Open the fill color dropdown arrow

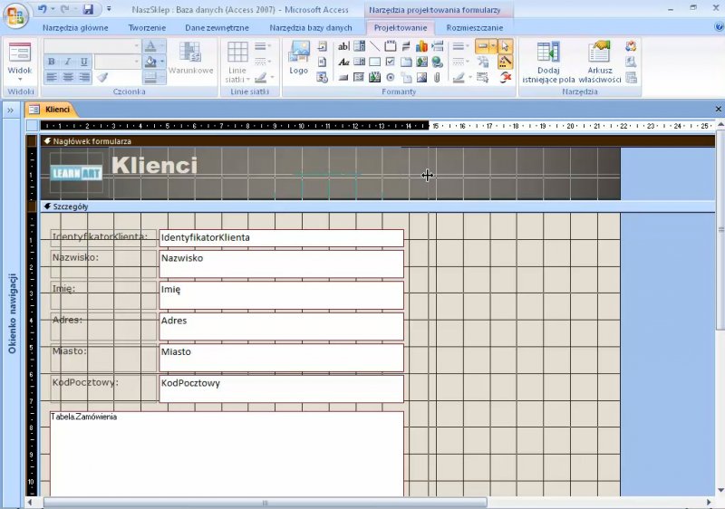pos(162,62)
